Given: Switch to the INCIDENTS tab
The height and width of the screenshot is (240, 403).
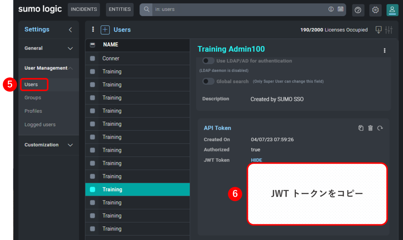Looking at the screenshot, I should click(84, 10).
